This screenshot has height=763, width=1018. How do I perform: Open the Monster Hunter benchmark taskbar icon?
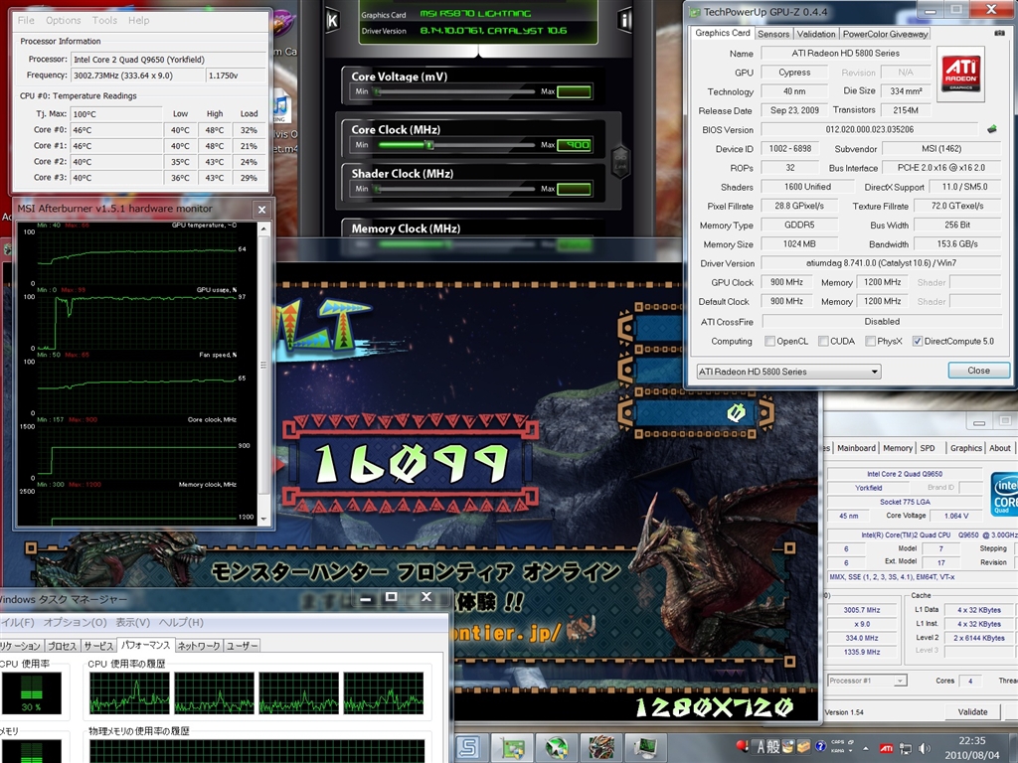point(600,746)
